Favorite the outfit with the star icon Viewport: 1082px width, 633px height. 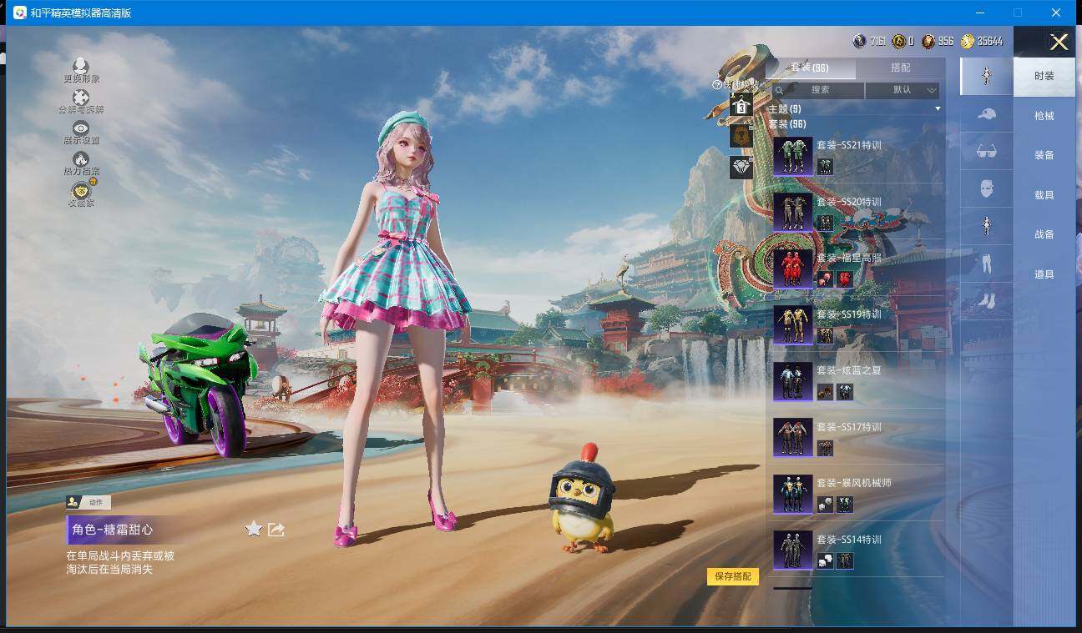coord(254,529)
